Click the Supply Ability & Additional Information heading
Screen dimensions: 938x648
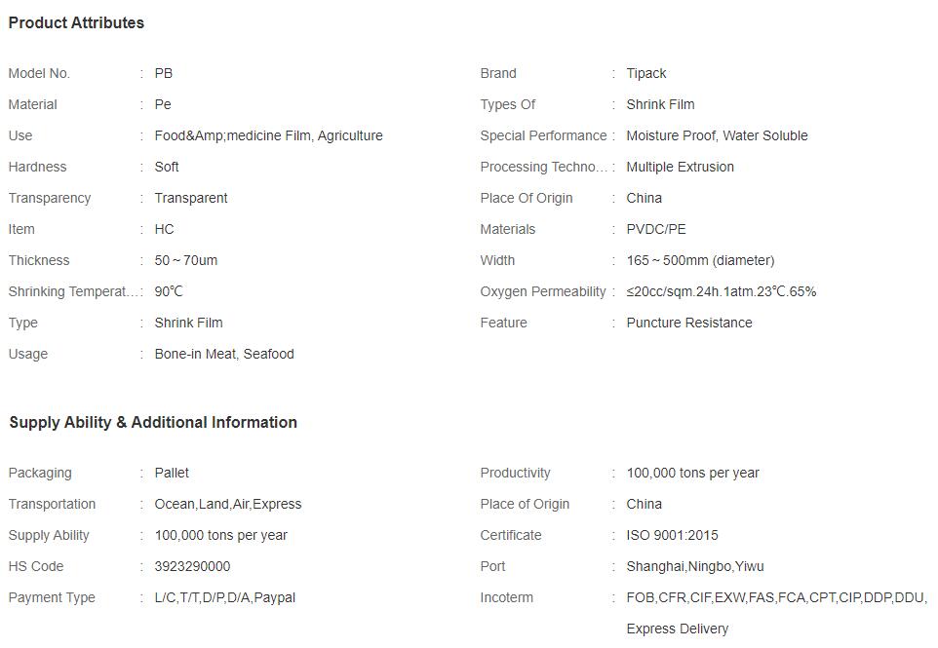pos(153,423)
